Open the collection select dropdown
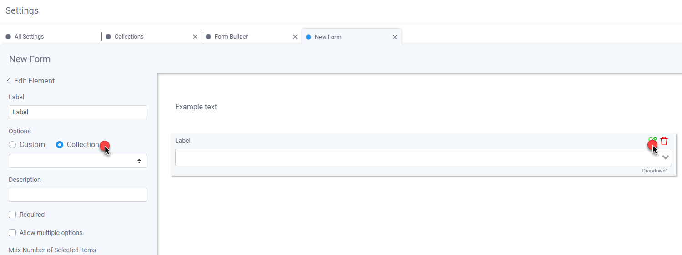Viewport: 682px width, 255px height. pyautogui.click(x=78, y=161)
